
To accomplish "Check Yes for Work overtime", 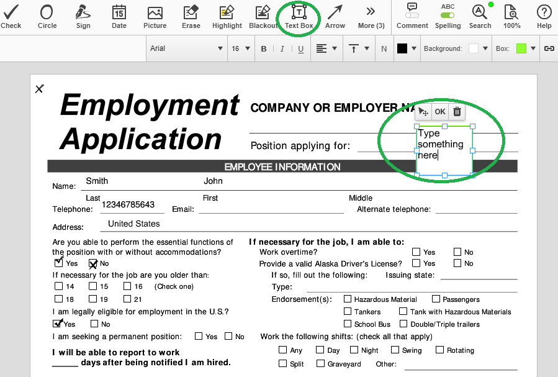I will pos(416,252).
